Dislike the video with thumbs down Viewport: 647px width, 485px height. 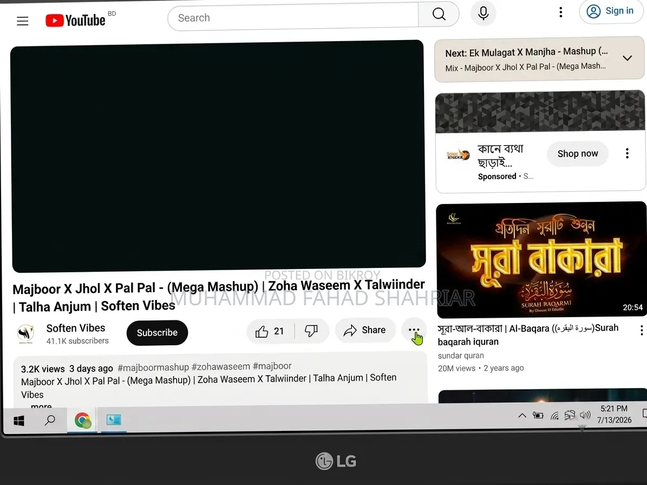[x=311, y=330]
